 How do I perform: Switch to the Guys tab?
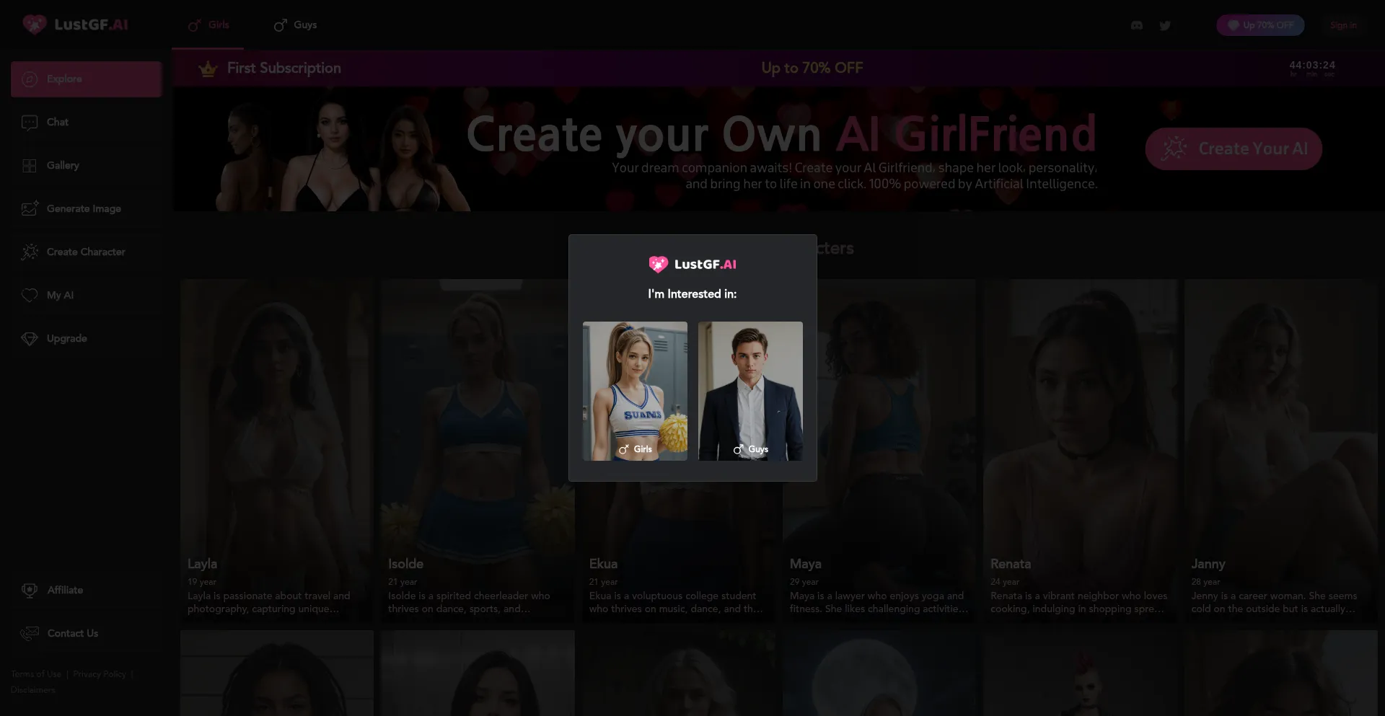point(296,25)
